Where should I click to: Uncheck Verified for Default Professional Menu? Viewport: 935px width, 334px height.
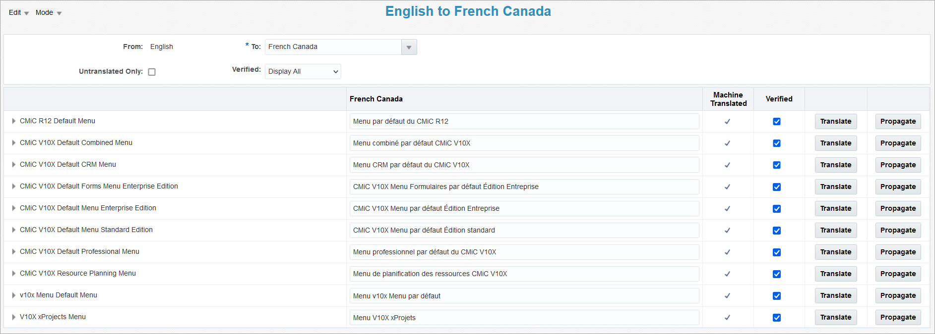click(777, 252)
